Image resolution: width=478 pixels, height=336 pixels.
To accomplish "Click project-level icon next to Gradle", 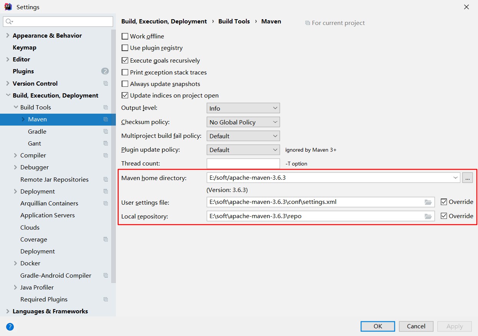I will 106,131.
